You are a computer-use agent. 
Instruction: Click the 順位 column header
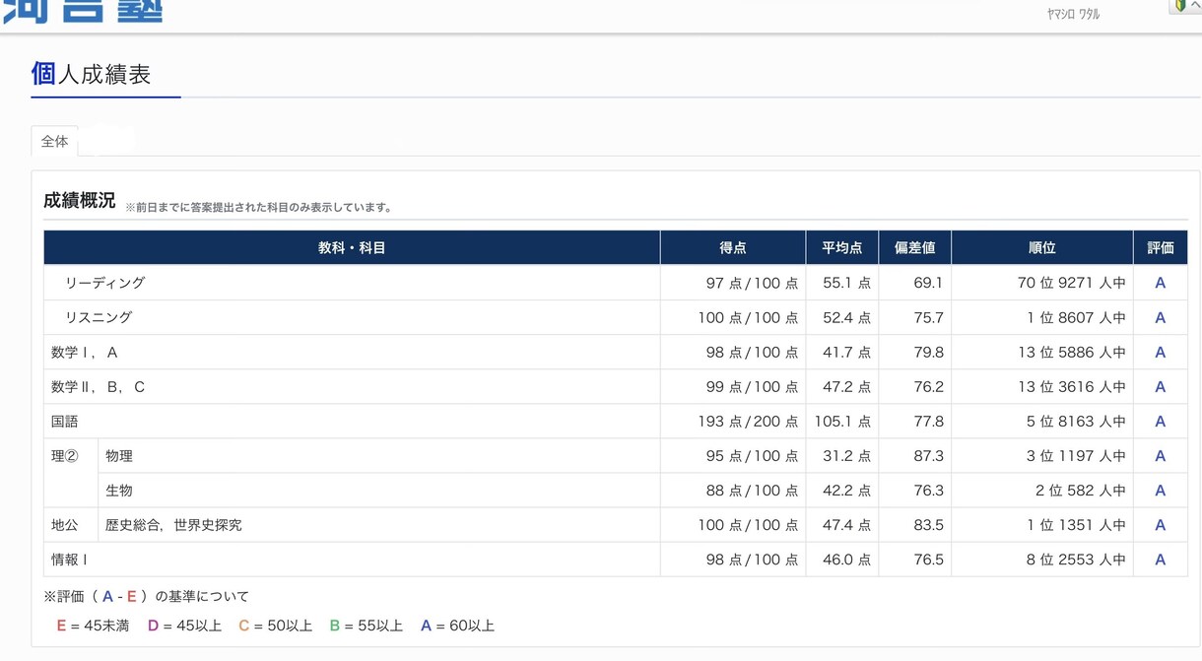pyautogui.click(x=1042, y=248)
